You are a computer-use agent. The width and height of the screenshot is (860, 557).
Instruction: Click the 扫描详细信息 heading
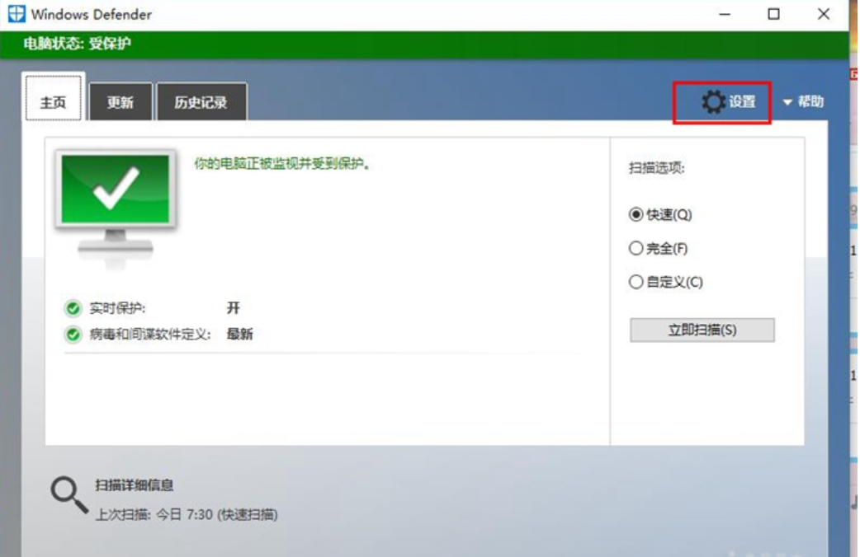click(135, 485)
